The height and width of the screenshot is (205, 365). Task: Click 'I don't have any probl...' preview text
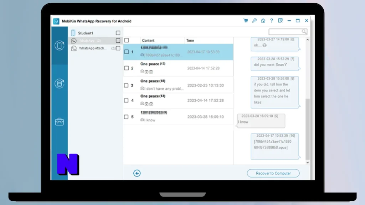[164, 89]
